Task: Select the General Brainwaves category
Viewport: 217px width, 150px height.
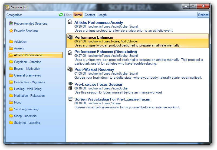Action: tap(27, 75)
